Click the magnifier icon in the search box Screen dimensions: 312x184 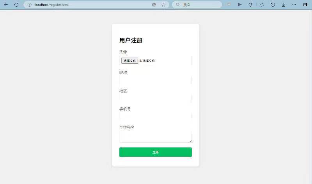pyautogui.click(x=178, y=5)
